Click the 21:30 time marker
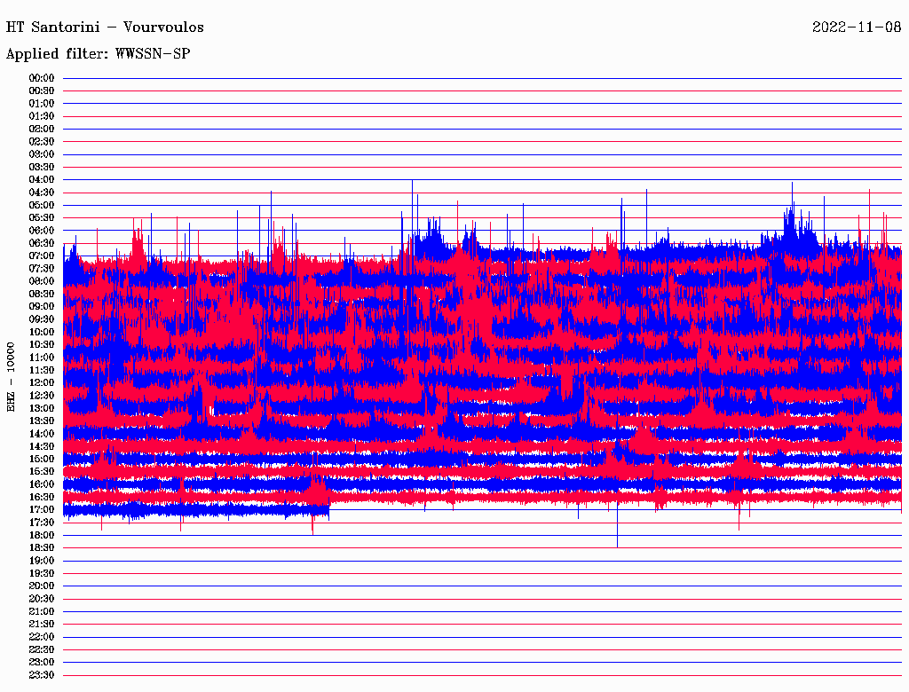The width and height of the screenshot is (909, 692). click(x=42, y=624)
